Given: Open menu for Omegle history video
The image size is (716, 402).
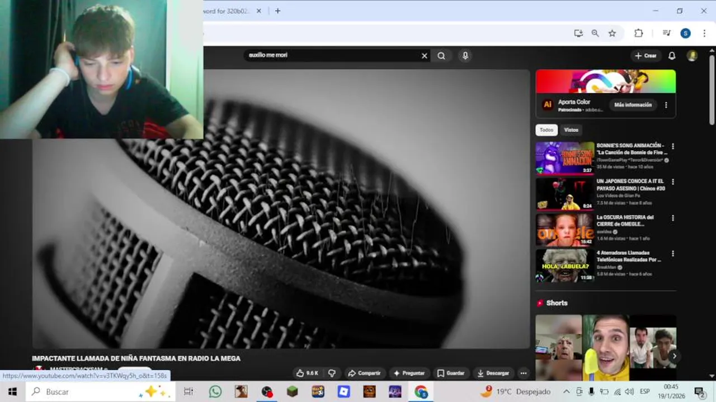Looking at the screenshot, I should [673, 218].
